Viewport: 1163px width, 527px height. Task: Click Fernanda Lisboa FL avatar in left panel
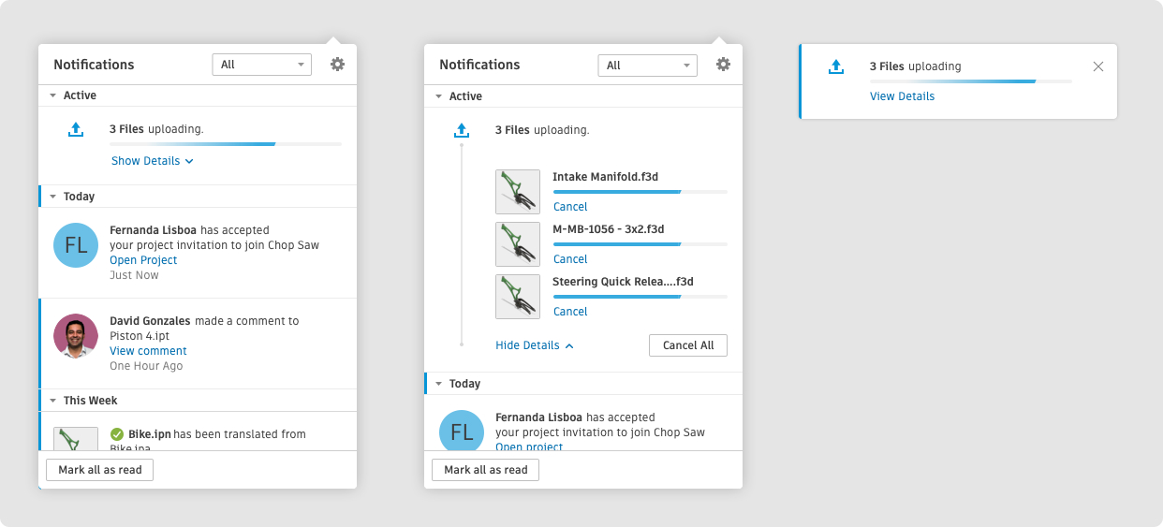[x=76, y=245]
